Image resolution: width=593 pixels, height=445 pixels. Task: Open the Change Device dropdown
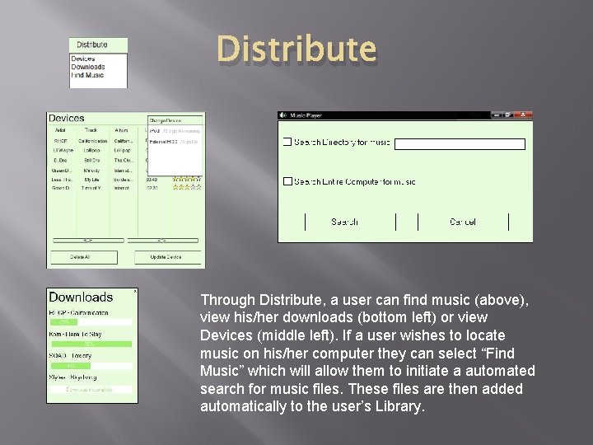pos(175,120)
